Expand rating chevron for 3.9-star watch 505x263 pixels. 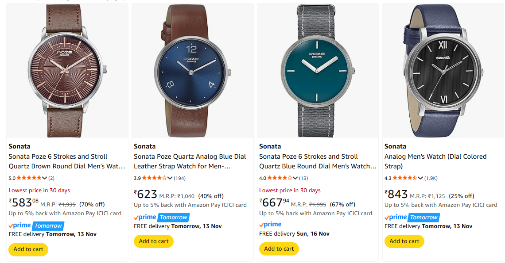[x=170, y=178]
